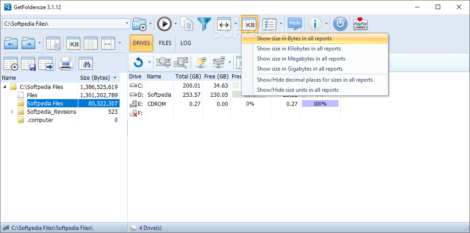This screenshot has width=470, height=233.
Task: Click the PayPal donate icon
Action: (x=361, y=24)
